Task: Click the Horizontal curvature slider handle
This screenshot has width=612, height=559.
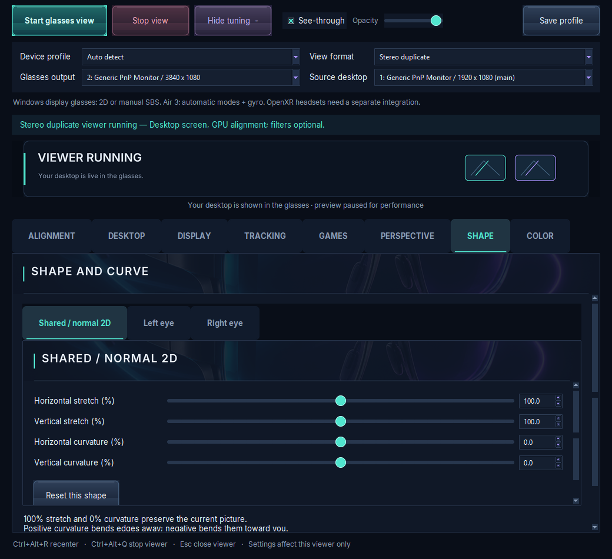Action: point(341,442)
